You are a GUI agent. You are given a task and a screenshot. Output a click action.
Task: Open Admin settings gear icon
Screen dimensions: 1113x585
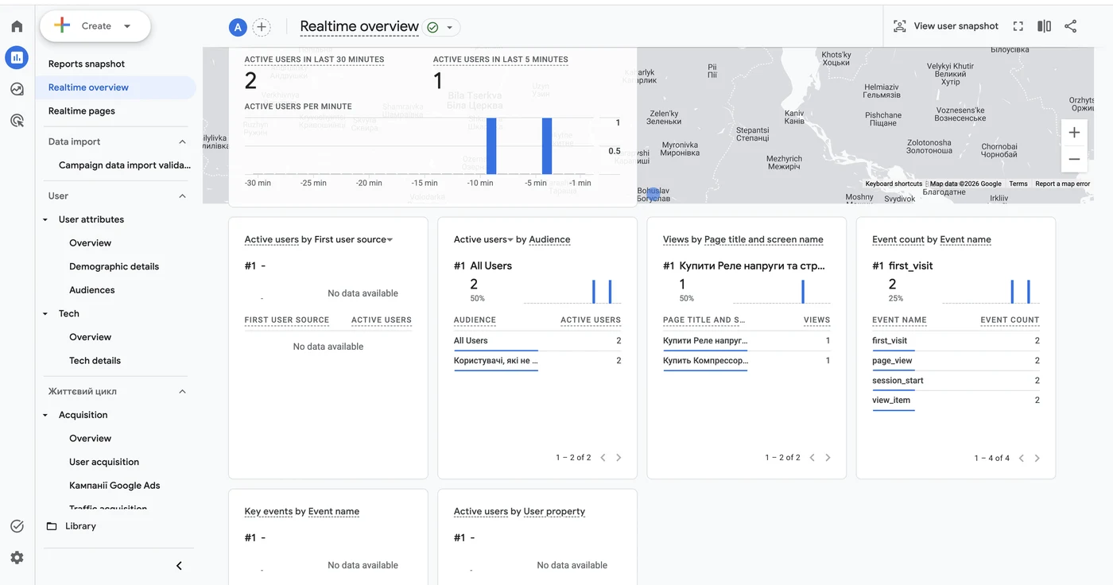pyautogui.click(x=17, y=558)
